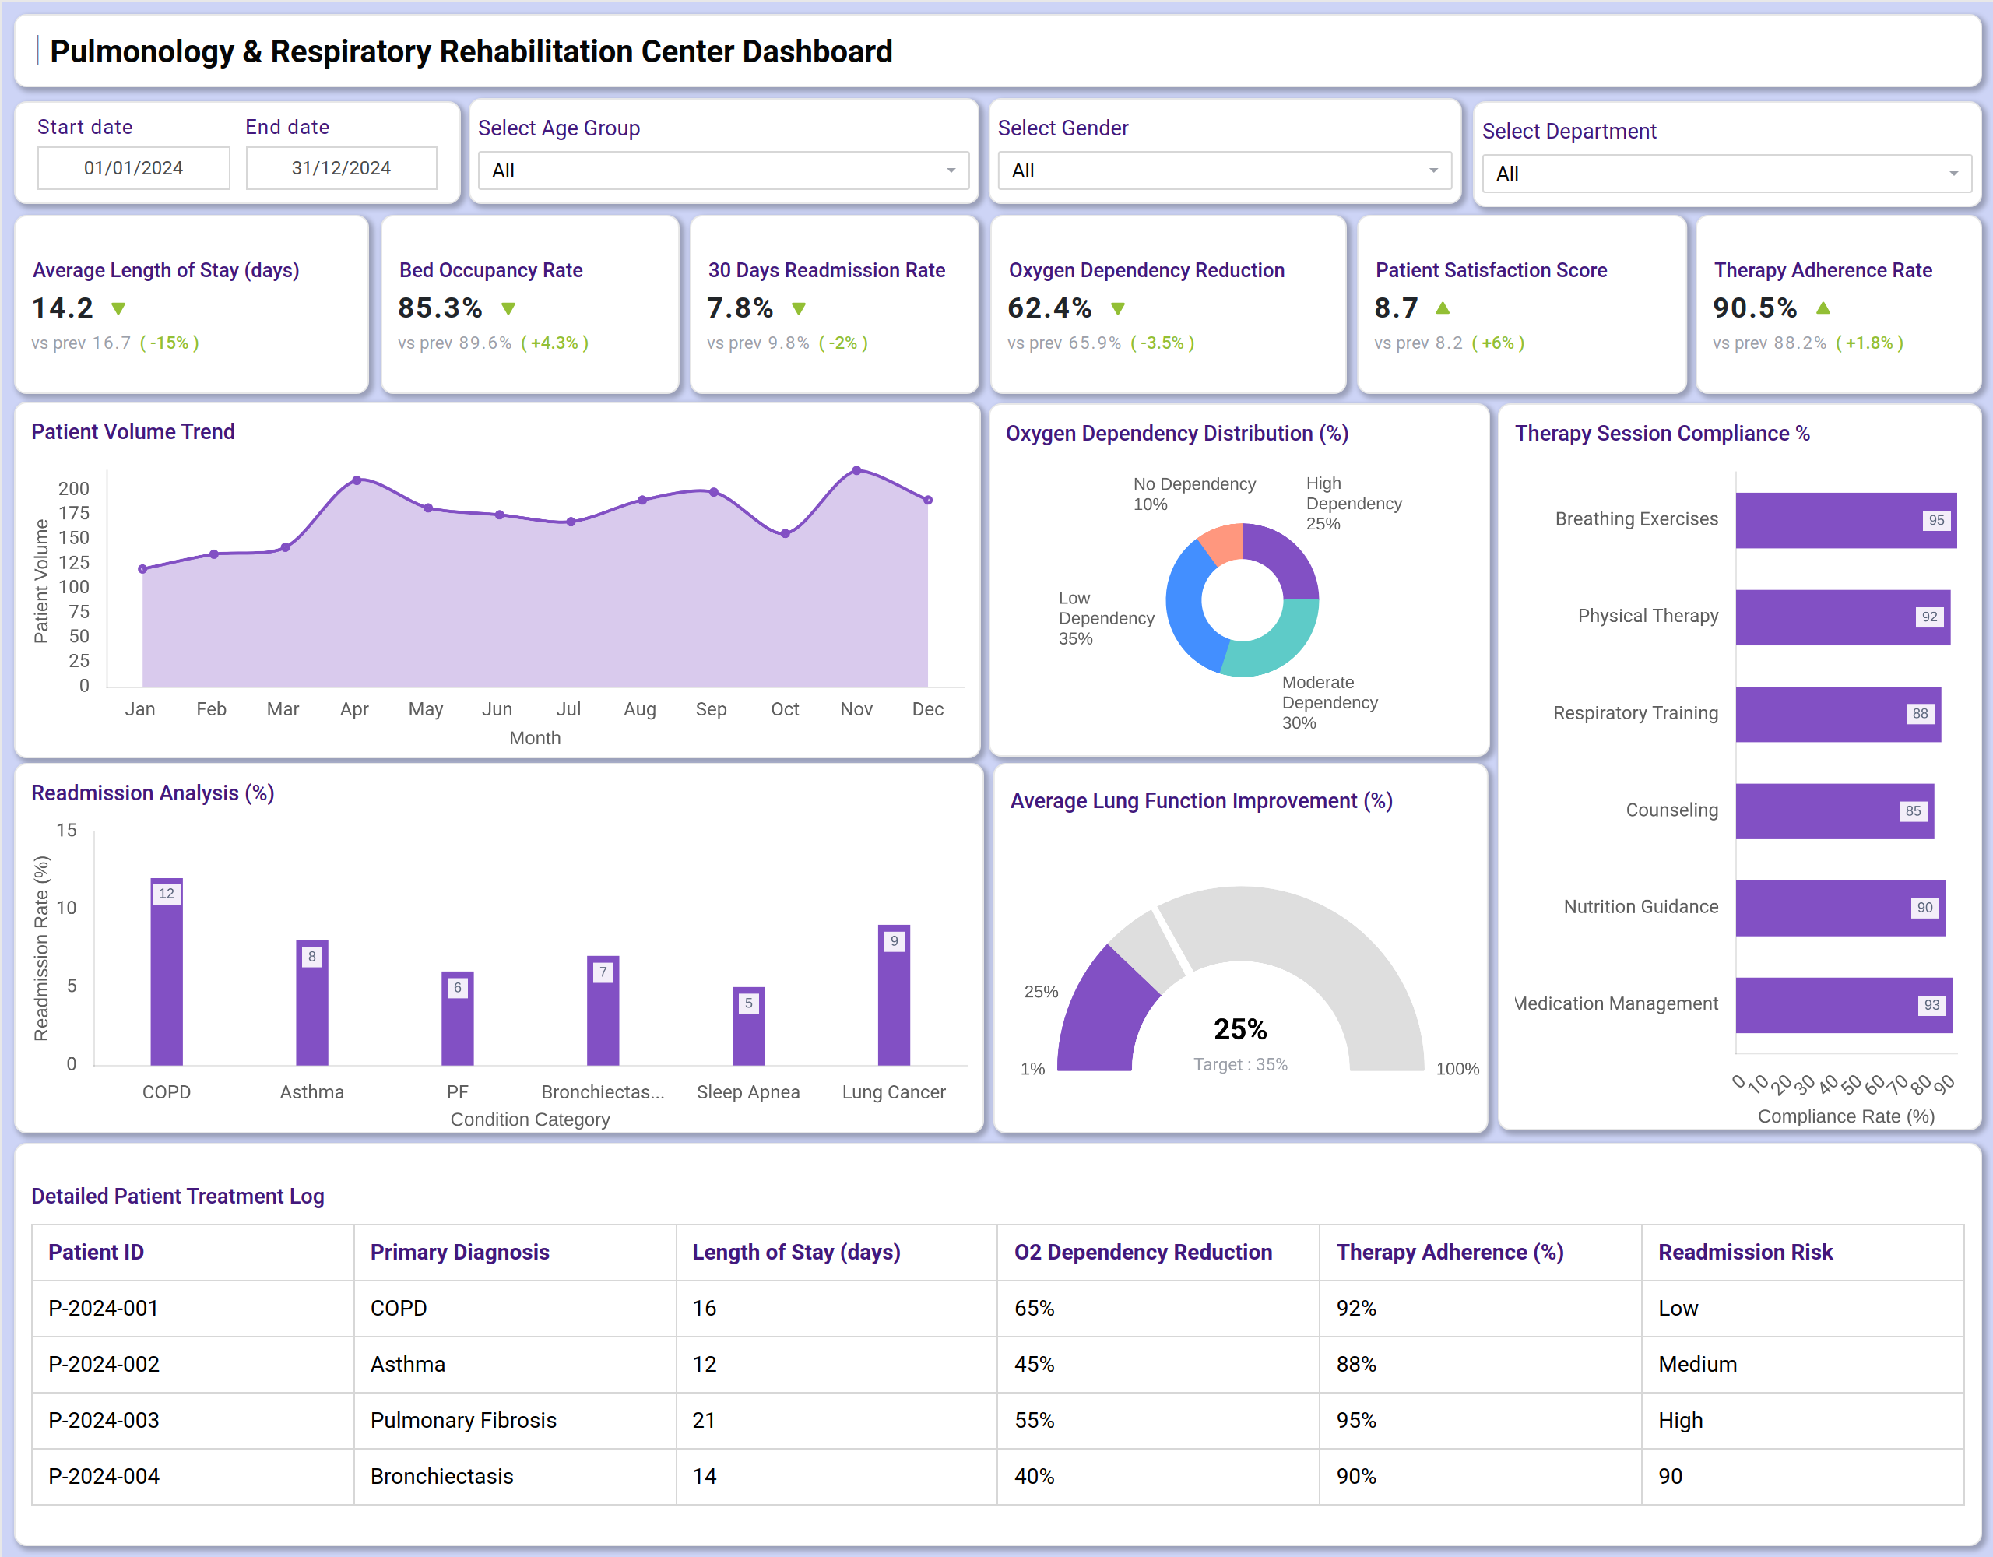The width and height of the screenshot is (1993, 1557).
Task: Click the Therapy Session Compliance % title
Action: pyautogui.click(x=1663, y=434)
